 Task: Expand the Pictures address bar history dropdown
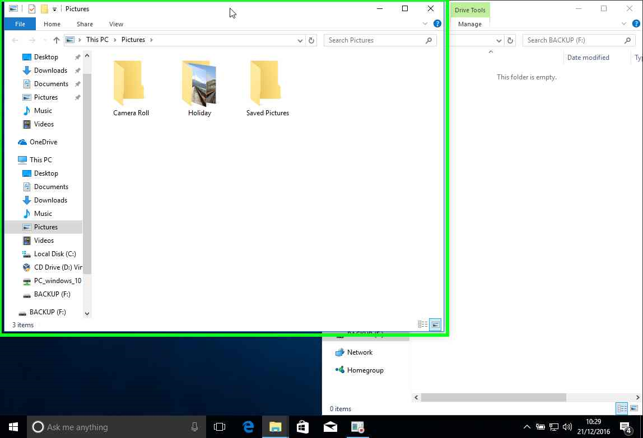click(x=300, y=40)
